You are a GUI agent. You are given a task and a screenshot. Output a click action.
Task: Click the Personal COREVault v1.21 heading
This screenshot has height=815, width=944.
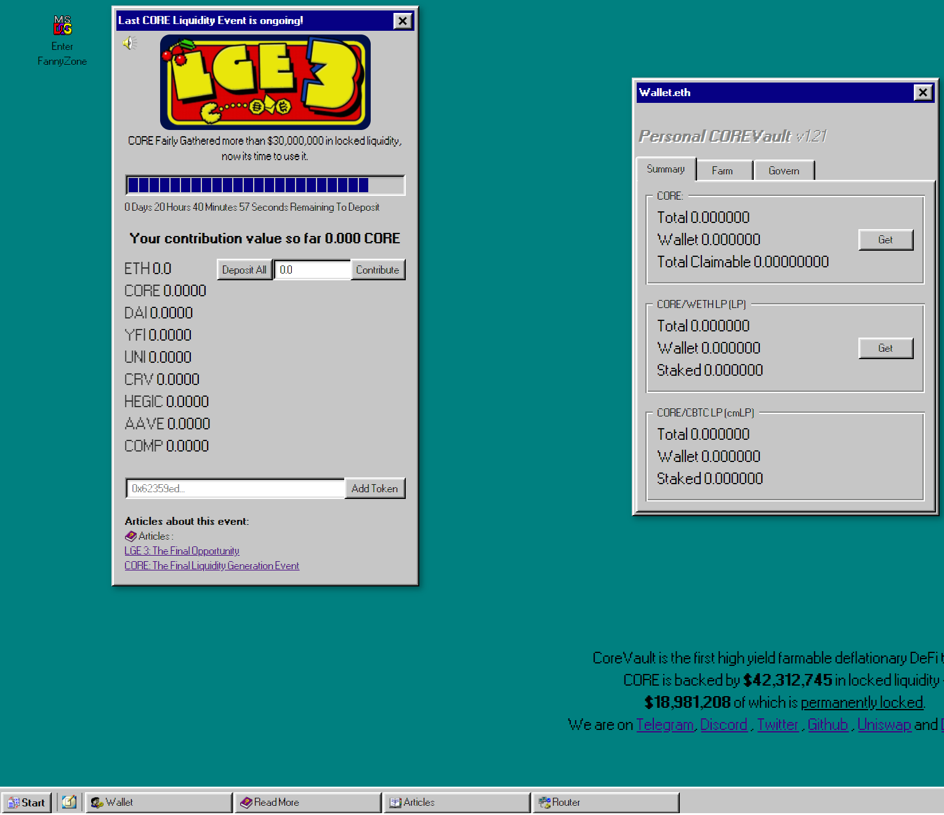tap(733, 136)
